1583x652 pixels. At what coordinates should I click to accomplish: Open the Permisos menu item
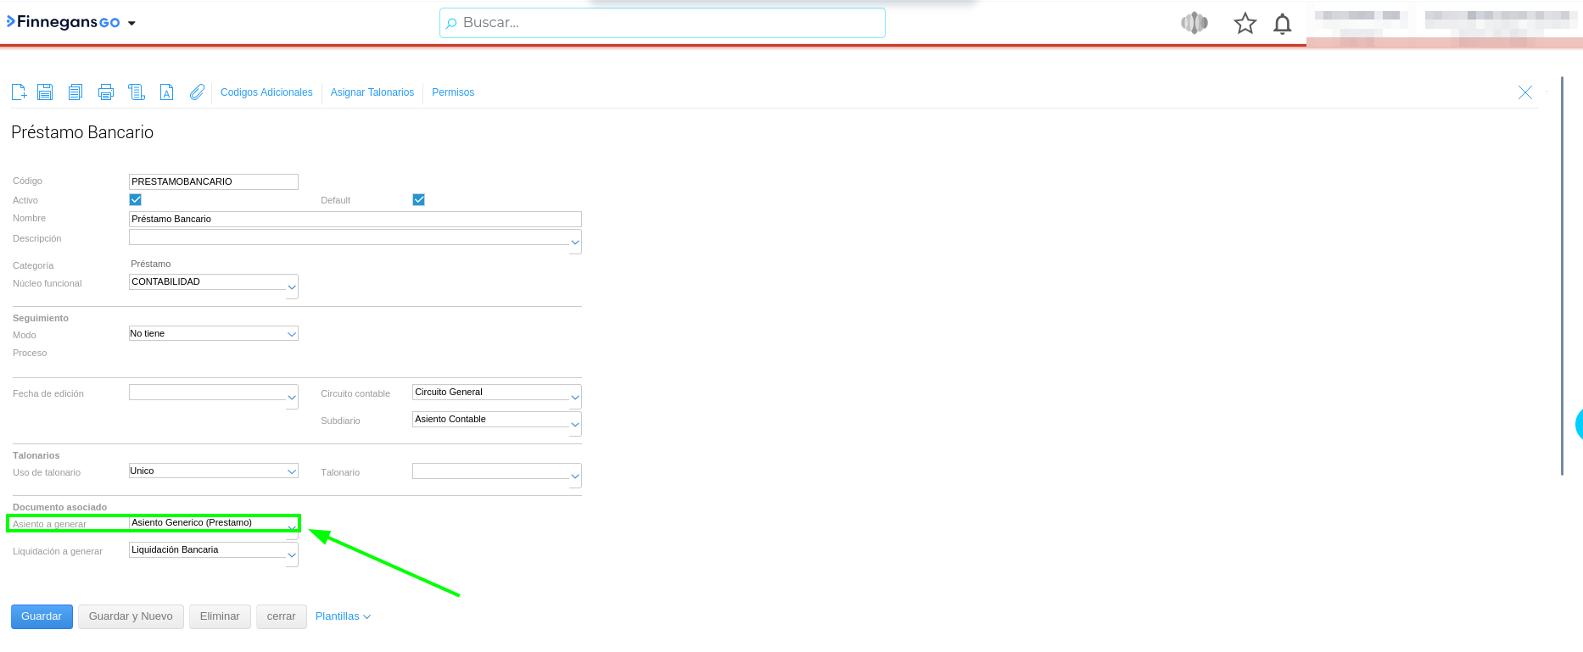pyautogui.click(x=453, y=92)
